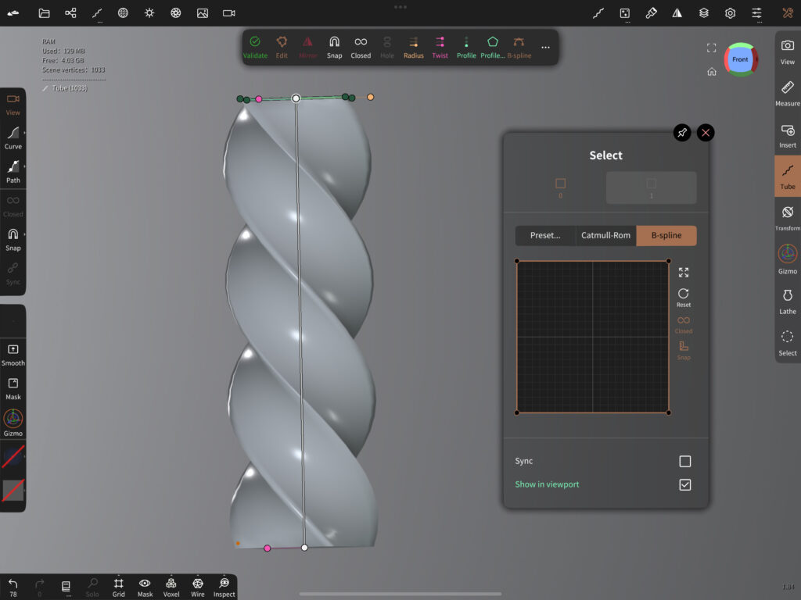801x600 pixels.
Task: Select the Lathe tool in right sidebar
Action: click(x=787, y=300)
